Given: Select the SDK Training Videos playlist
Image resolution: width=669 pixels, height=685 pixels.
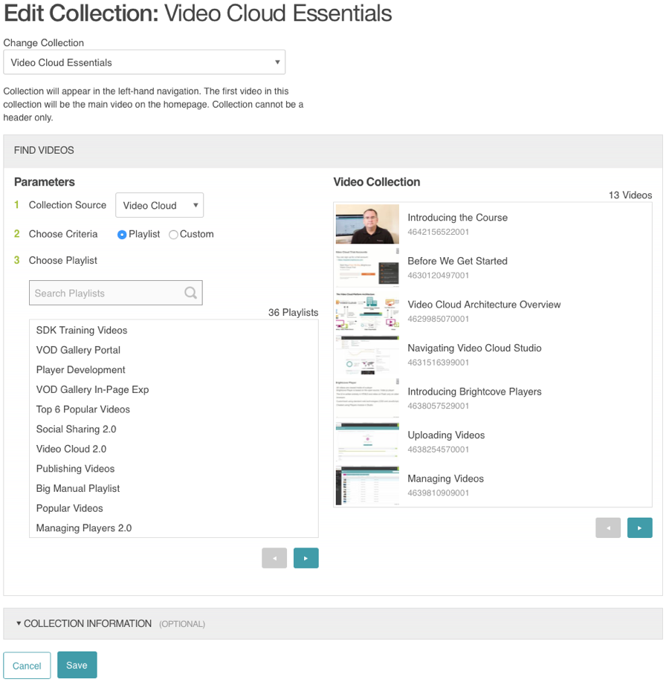Looking at the screenshot, I should 82,331.
